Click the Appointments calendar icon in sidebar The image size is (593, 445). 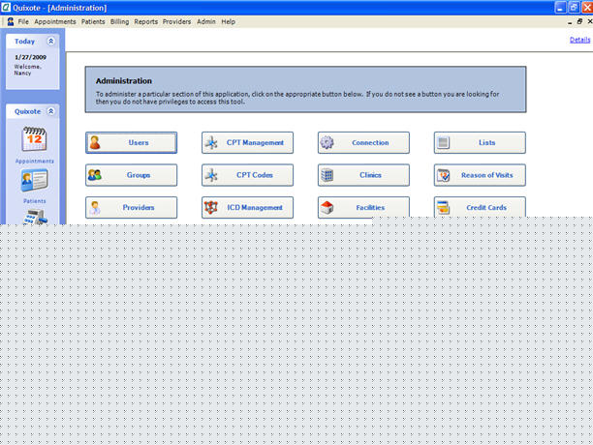pos(35,139)
